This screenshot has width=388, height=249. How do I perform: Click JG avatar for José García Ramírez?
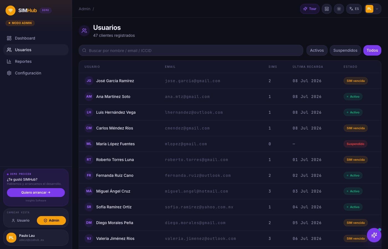[x=89, y=81]
